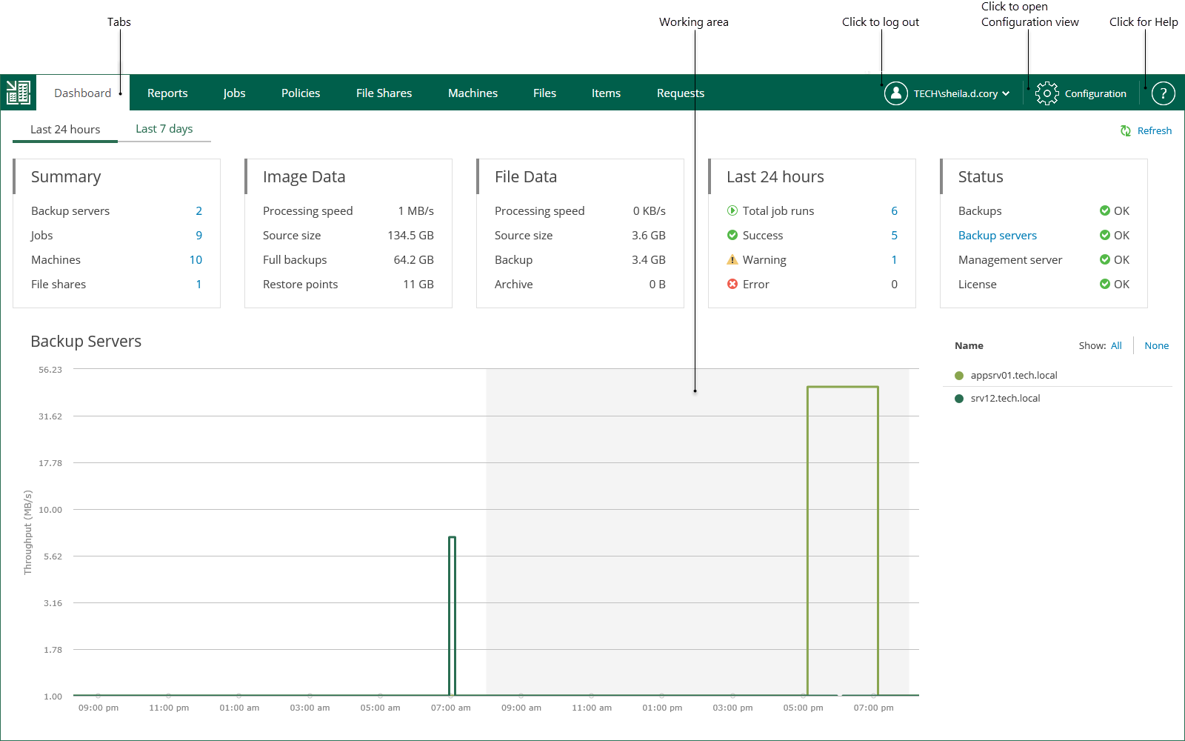Open the Reports tab
Image resolution: width=1185 pixels, height=741 pixels.
pos(167,93)
